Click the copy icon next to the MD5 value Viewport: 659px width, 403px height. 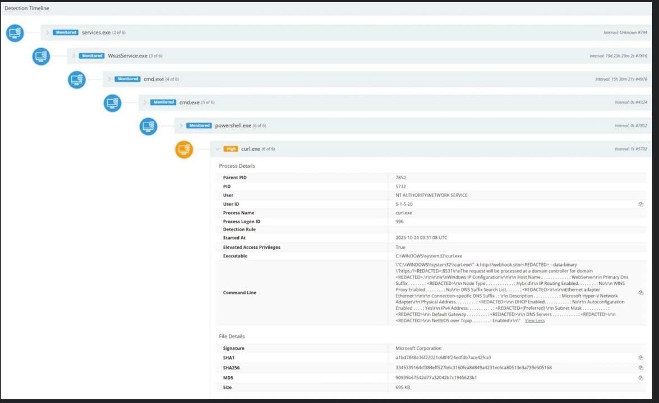click(640, 377)
